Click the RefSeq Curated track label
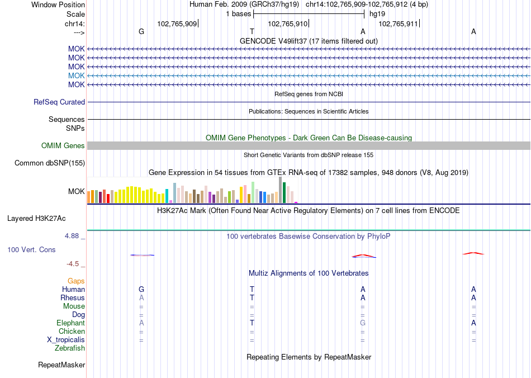The image size is (531, 378). (59, 102)
